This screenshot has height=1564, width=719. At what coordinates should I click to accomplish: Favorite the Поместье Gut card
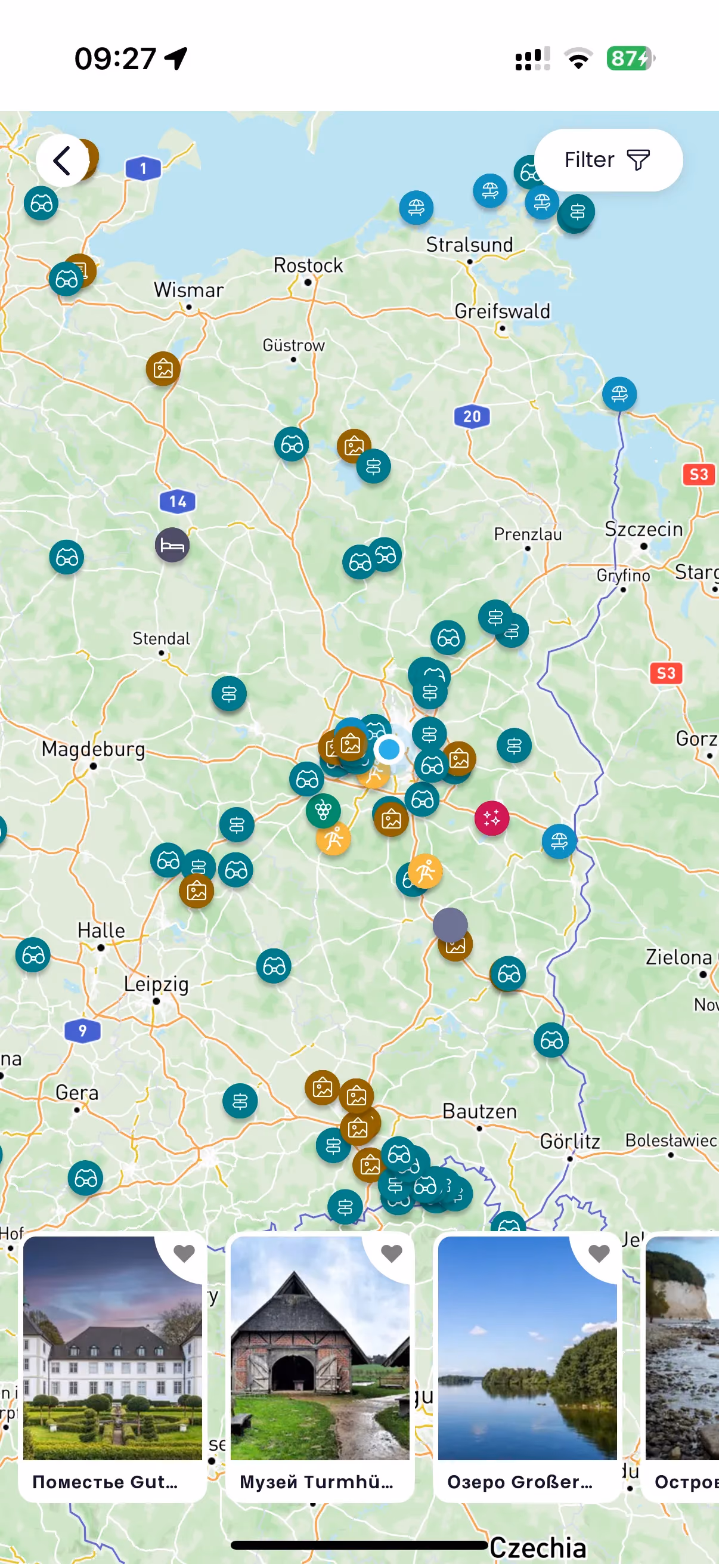click(x=184, y=1253)
